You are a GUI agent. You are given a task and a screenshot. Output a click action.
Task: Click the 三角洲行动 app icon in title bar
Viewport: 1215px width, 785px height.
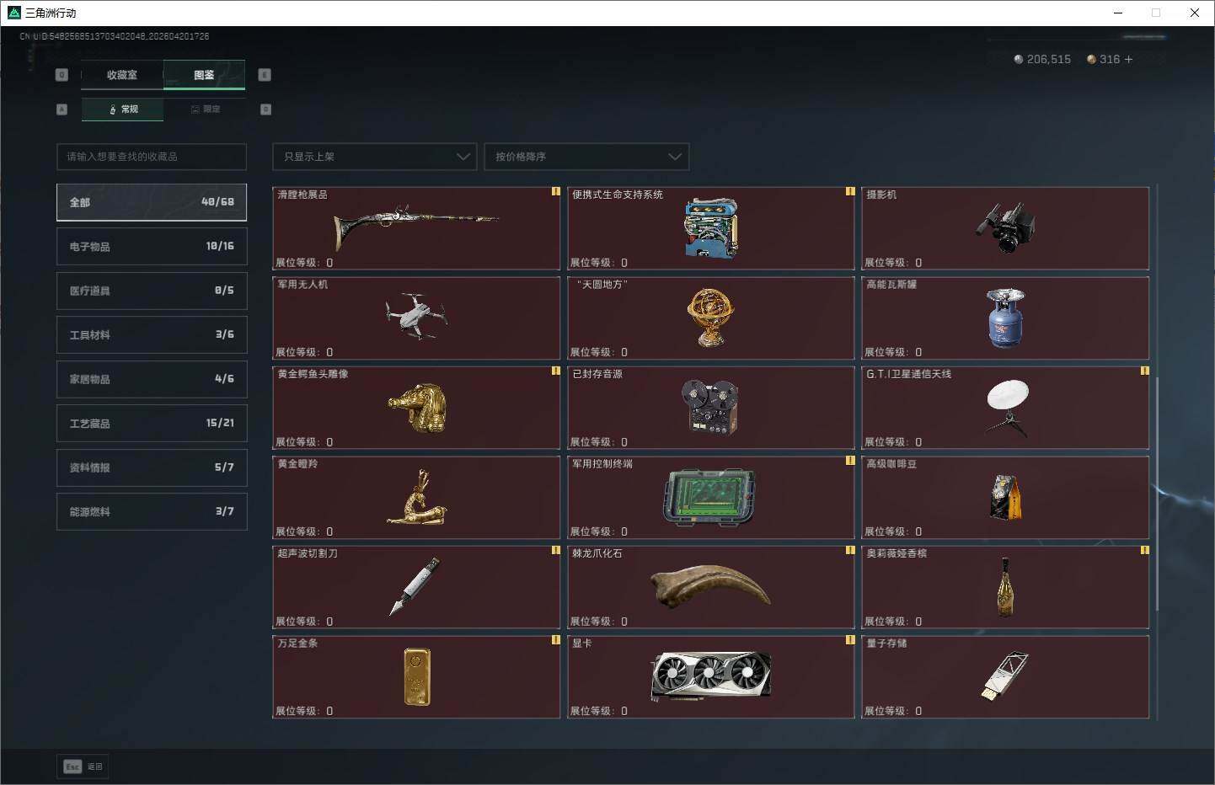13,13
